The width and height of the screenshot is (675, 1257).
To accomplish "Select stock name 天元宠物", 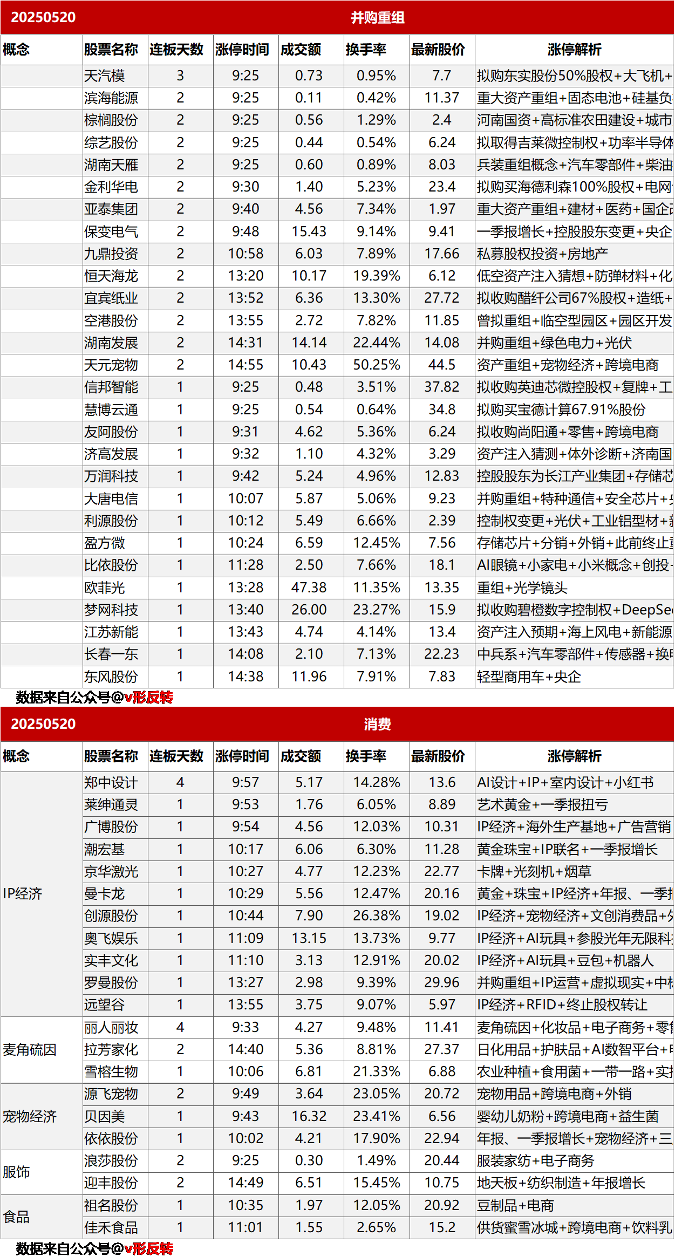I will pos(111,365).
